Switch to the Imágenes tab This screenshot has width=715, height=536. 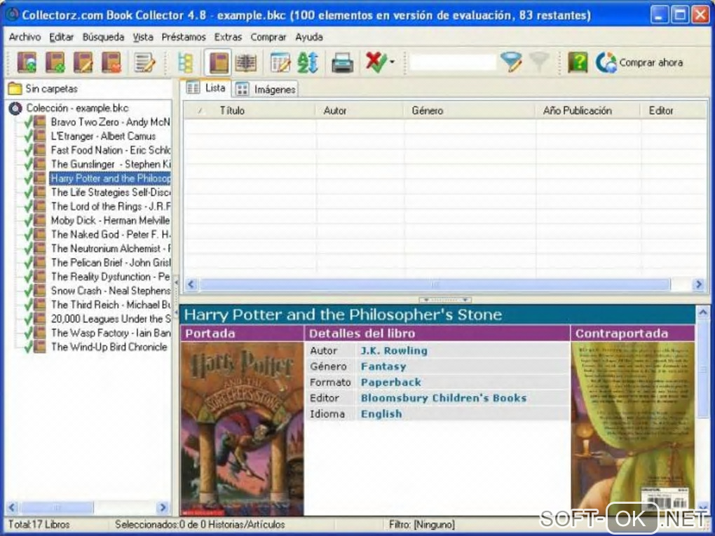[267, 89]
